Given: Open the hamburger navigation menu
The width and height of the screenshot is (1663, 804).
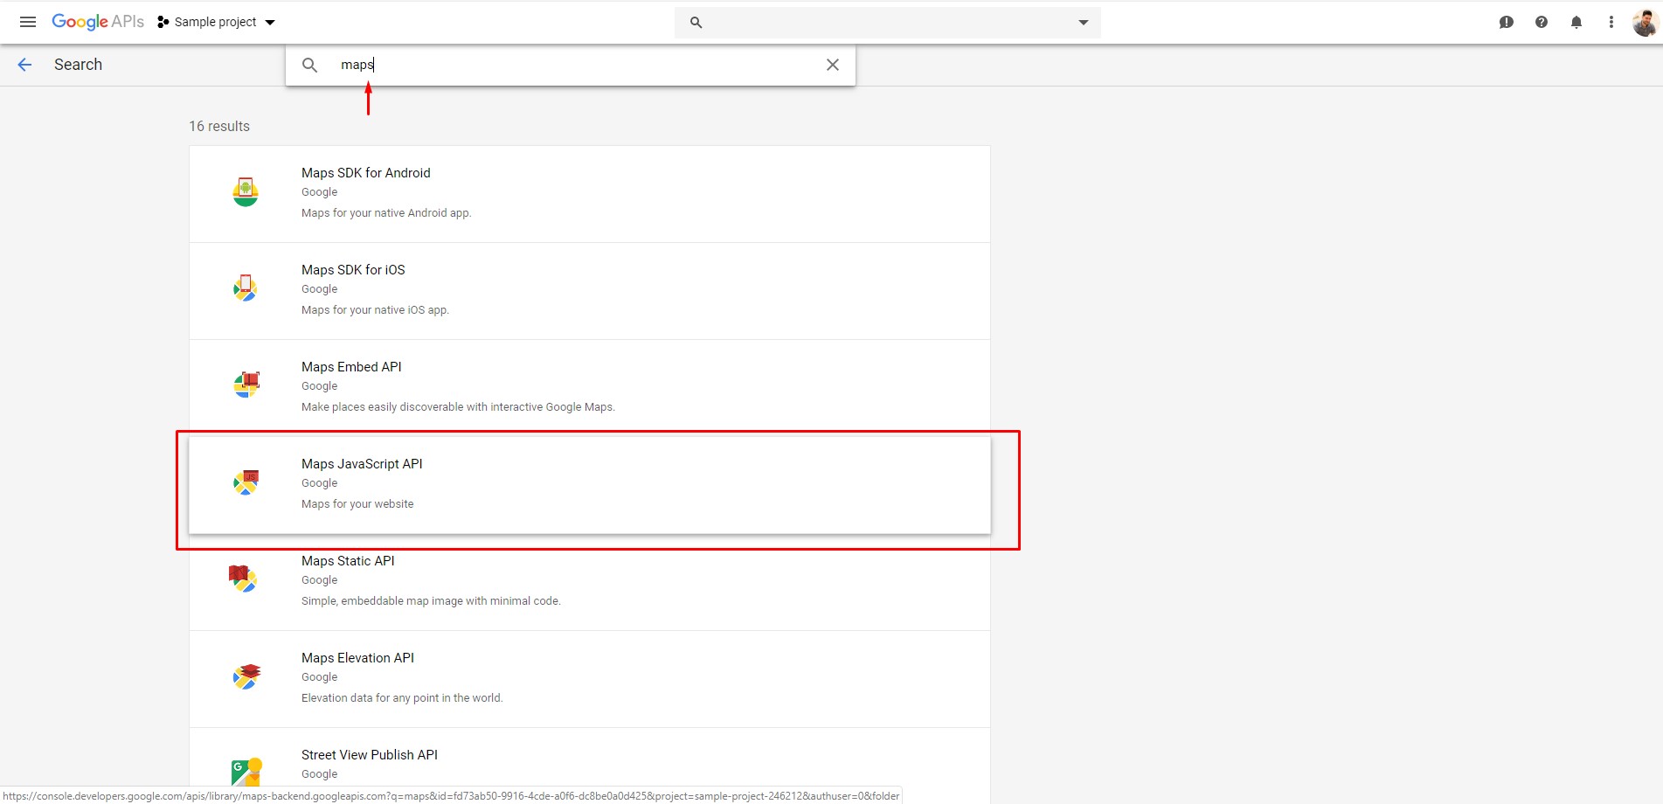Looking at the screenshot, I should (28, 22).
